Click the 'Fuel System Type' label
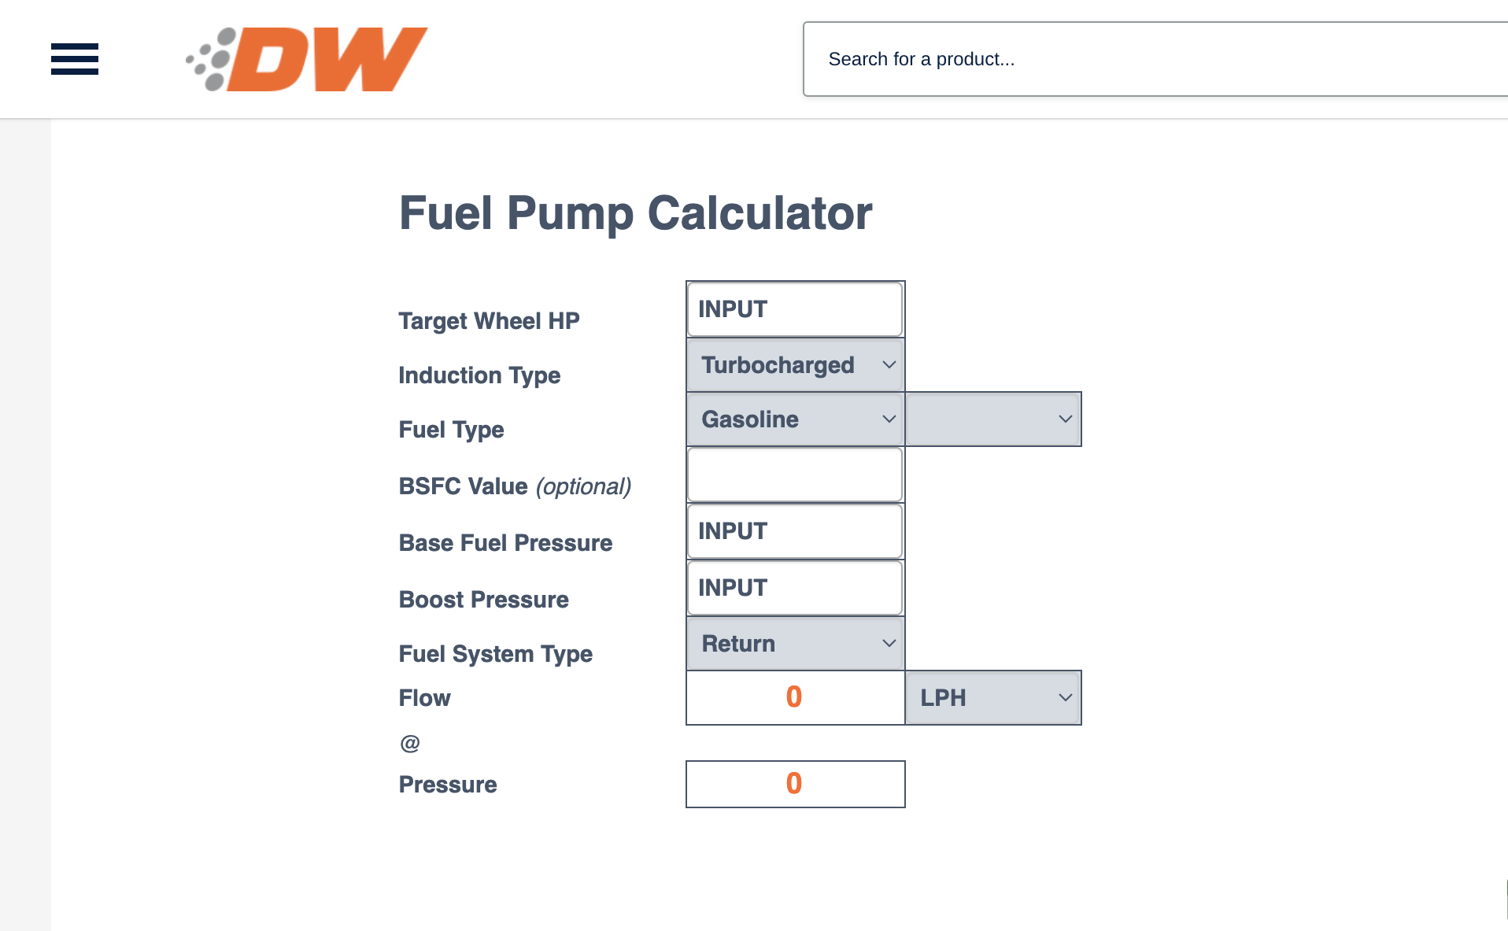 pyautogui.click(x=495, y=654)
